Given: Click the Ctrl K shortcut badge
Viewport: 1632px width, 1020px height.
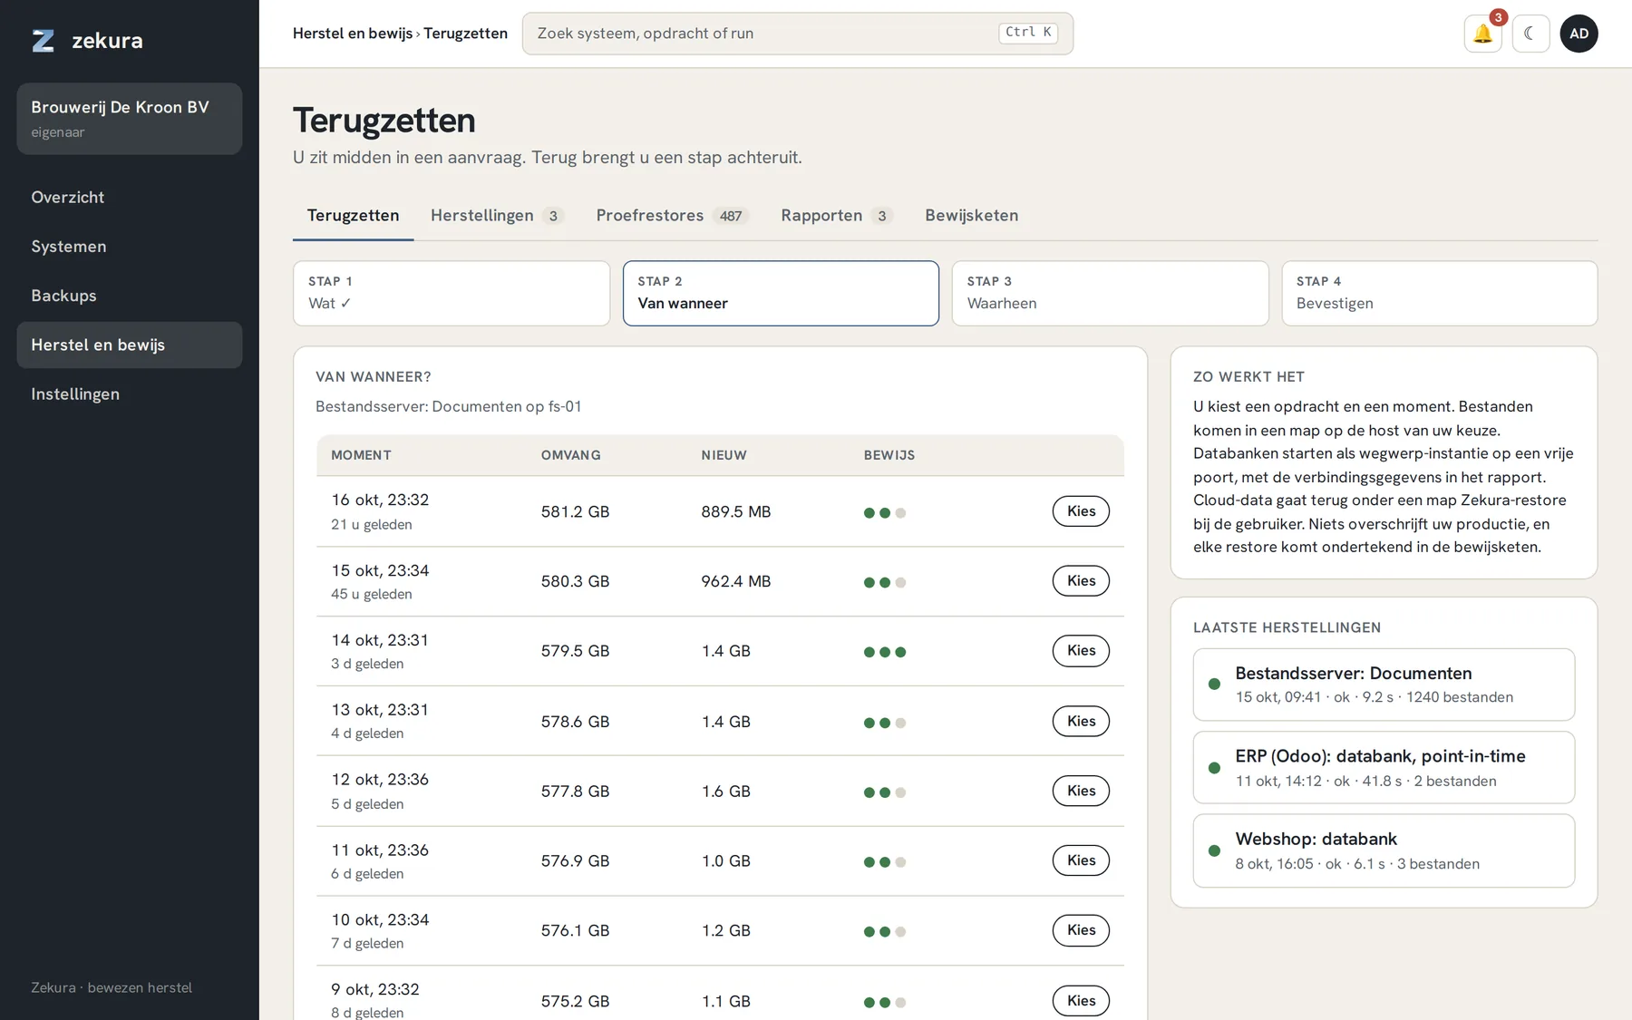Looking at the screenshot, I should 1028,33.
